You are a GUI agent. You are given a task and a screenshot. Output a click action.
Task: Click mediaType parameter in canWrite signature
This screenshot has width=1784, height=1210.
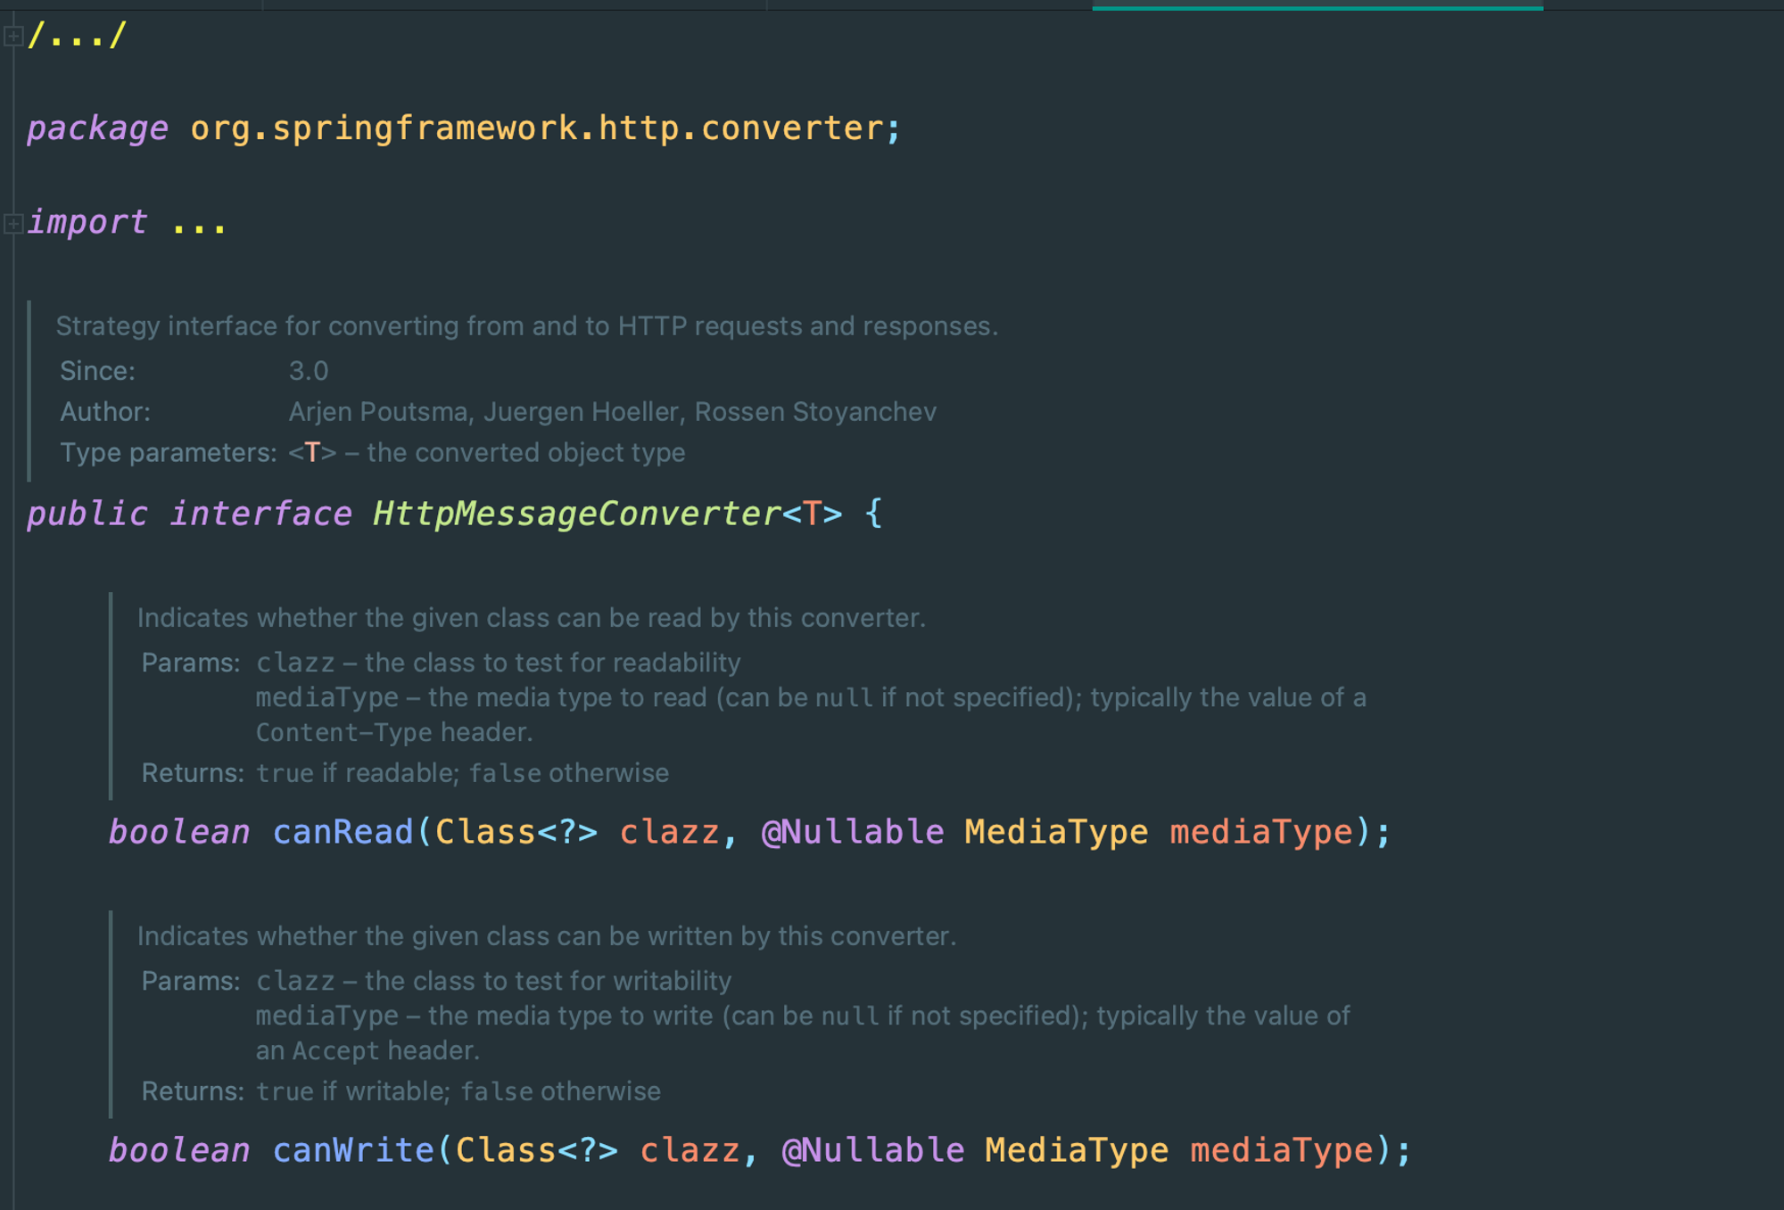pyautogui.click(x=1282, y=1150)
